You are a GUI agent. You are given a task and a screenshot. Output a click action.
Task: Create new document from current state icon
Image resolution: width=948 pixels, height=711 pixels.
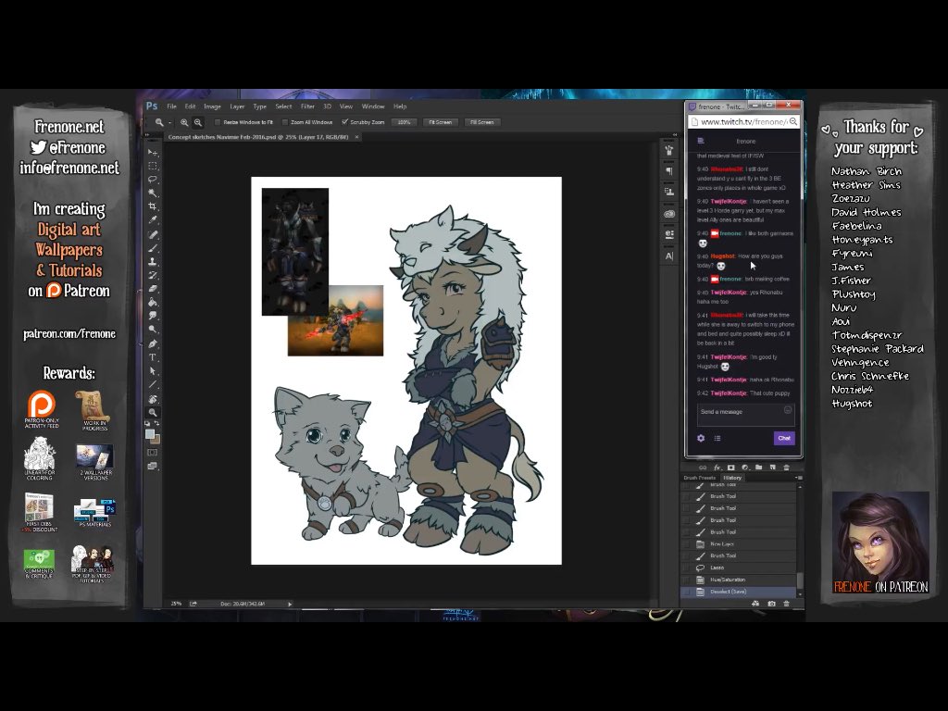[x=755, y=604]
